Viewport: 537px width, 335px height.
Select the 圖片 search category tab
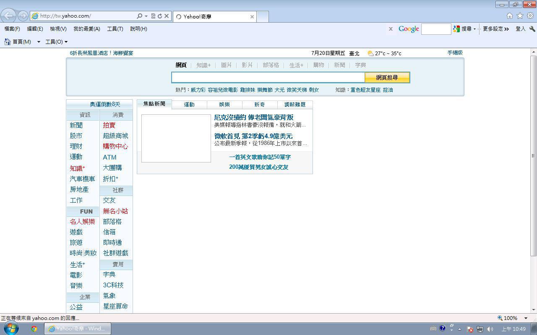coord(226,65)
